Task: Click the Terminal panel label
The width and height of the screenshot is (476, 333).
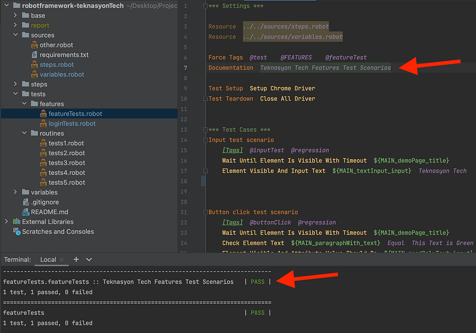Action: tap(17, 260)
